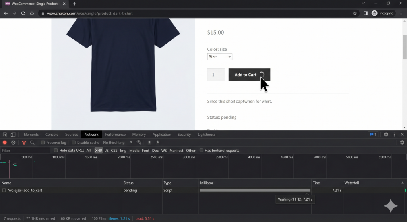The height and width of the screenshot is (222, 407).
Task: Enable the Preserve log checkbox
Action: [x=43, y=143]
